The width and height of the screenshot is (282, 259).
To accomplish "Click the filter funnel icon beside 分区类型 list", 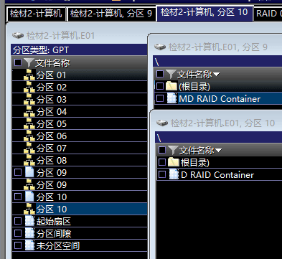I will coord(29,62).
